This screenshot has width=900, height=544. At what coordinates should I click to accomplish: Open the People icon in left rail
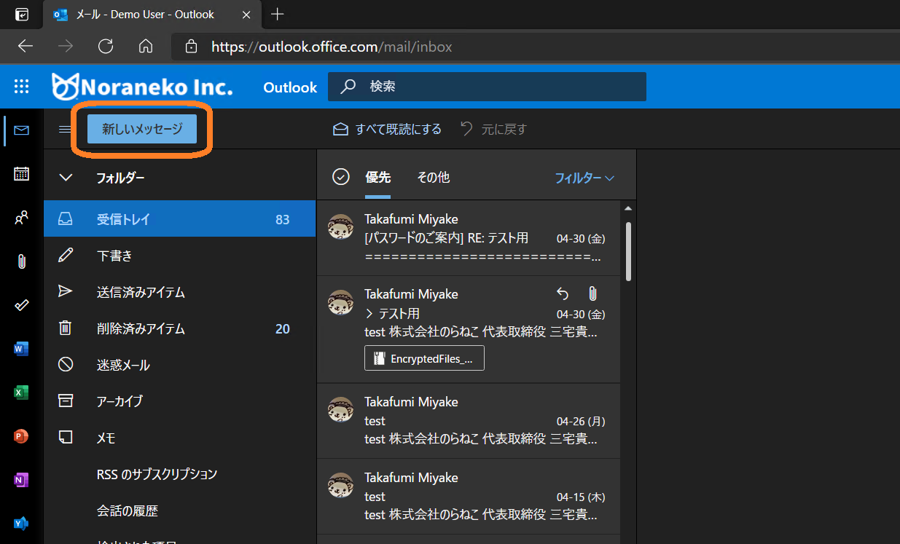21,217
